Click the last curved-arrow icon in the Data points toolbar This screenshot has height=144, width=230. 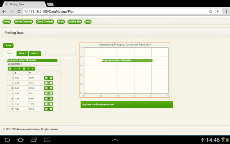point(33,69)
